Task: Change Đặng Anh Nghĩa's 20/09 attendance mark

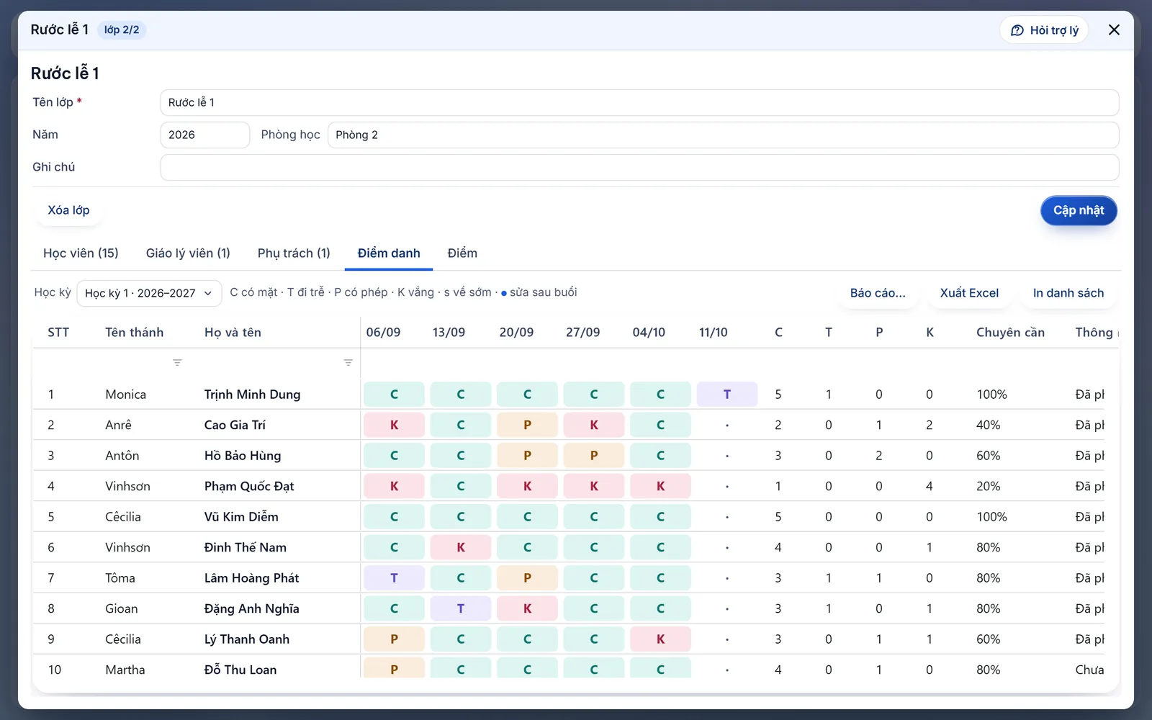Action: 527,608
